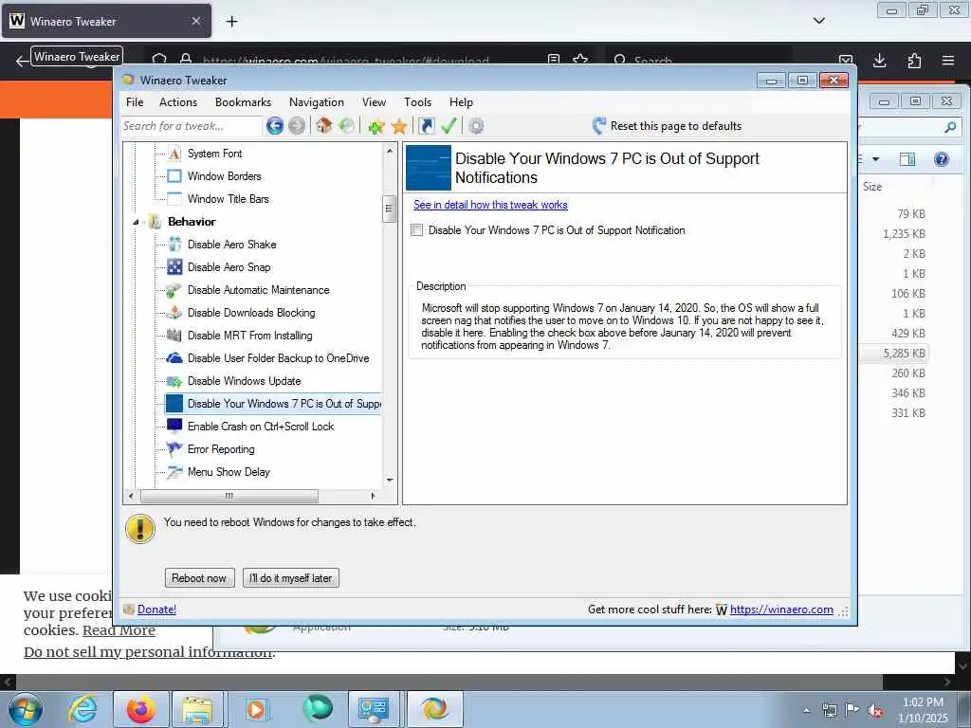971x728 pixels.
Task: Enable Disable Windows 7 Out of Support Notification checkbox
Action: (x=417, y=229)
